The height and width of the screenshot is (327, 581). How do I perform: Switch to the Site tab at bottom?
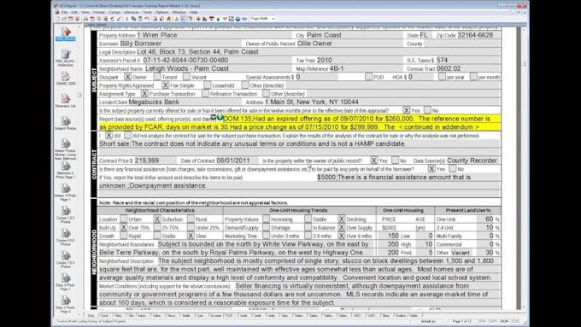pos(132,316)
